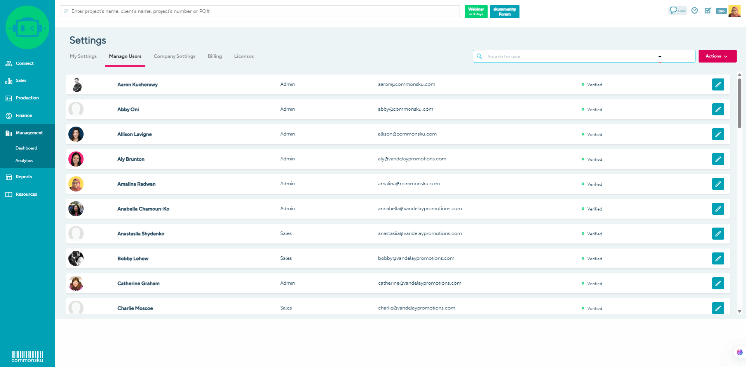Open edit pencil for Bobby Lehew
The image size is (746, 367).
tap(718, 258)
